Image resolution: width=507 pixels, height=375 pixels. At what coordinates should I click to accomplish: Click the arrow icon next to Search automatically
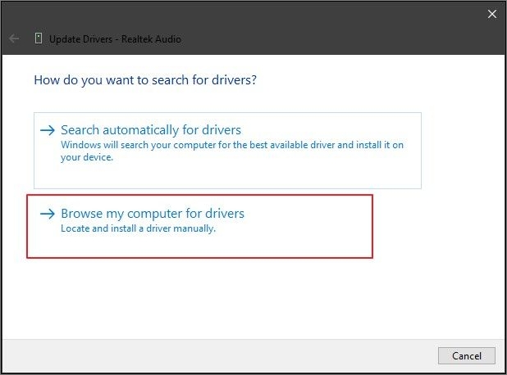(x=48, y=130)
